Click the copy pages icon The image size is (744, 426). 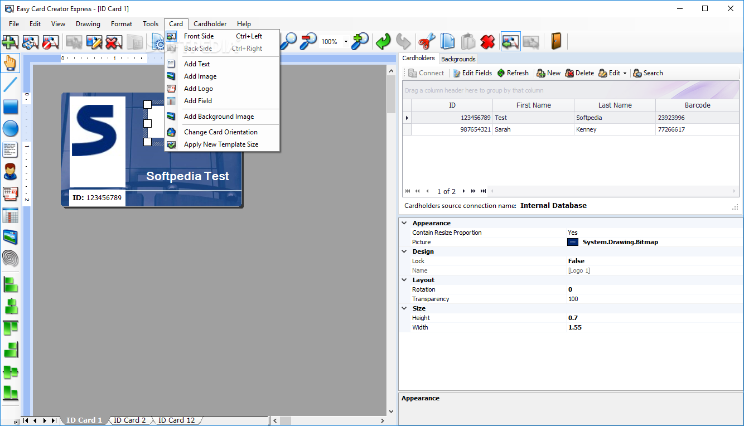447,41
